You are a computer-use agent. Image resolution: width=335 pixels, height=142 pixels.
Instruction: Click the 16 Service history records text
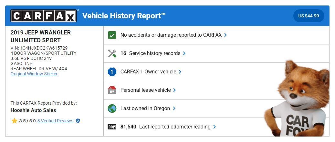(x=151, y=53)
